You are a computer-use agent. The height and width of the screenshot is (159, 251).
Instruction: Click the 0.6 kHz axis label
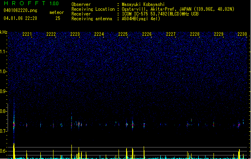coord(4,151)
